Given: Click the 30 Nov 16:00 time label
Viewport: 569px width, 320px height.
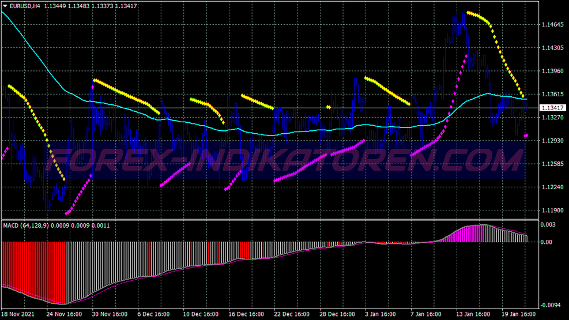Looking at the screenshot, I should coord(109,315).
